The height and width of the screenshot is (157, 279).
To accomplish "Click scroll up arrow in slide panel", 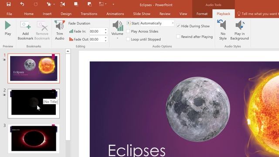I will 68,51.
